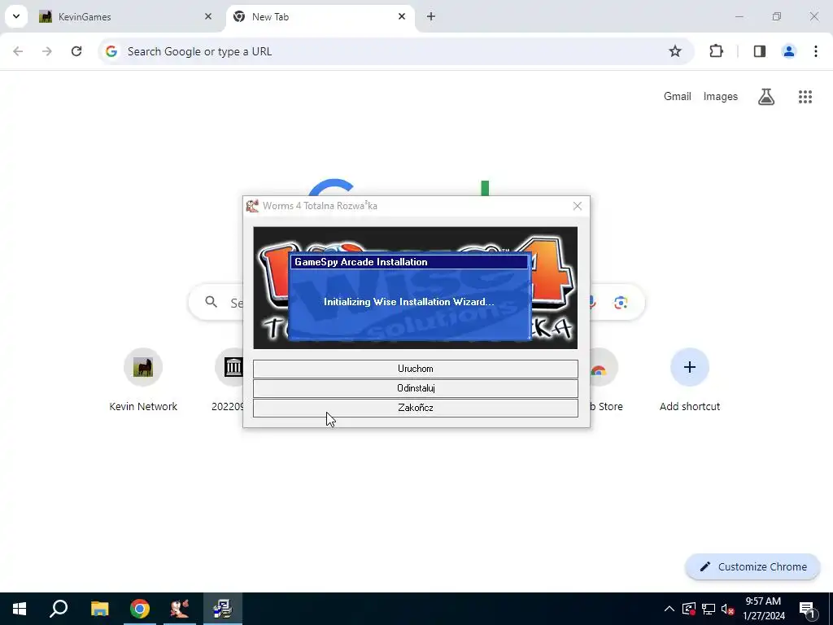833x625 pixels.
Task: Open the Kevin Network shortcut
Action: (x=143, y=380)
